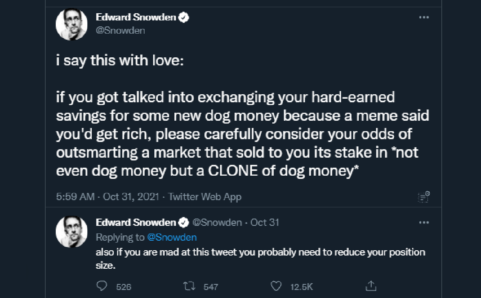Click the Edward Snowden name on the main tweet

[136, 18]
